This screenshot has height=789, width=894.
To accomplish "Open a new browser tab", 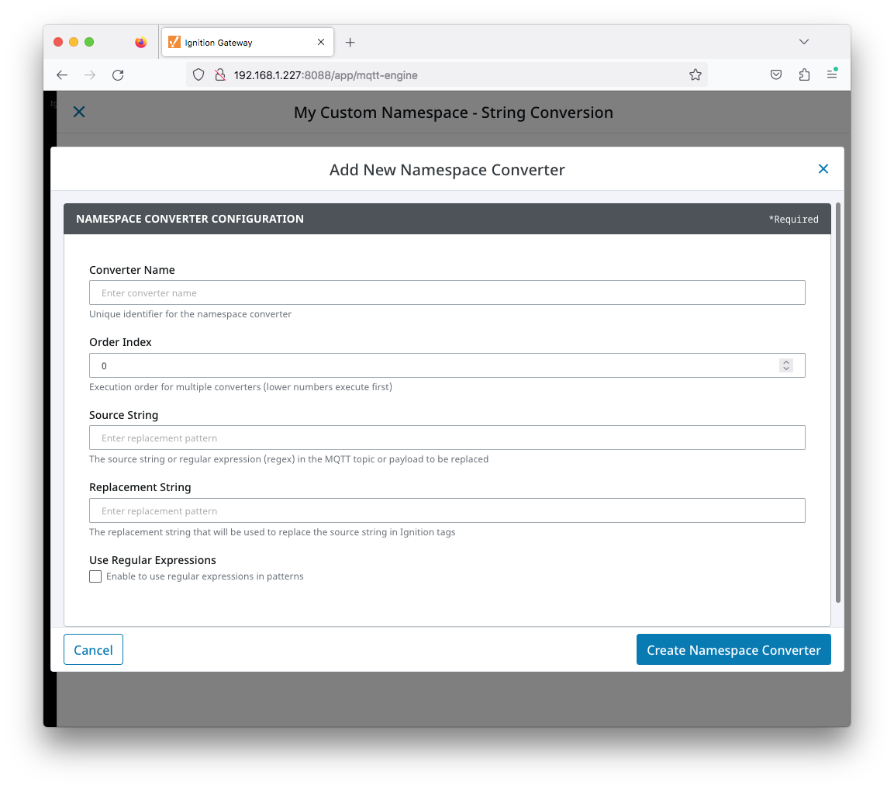I will 350,42.
